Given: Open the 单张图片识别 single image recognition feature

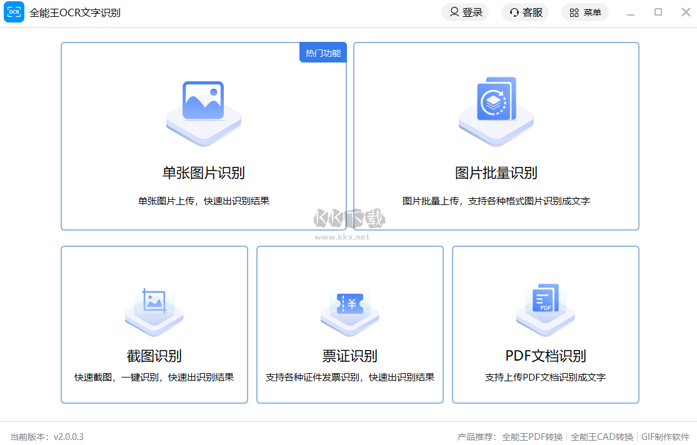Looking at the screenshot, I should point(204,136).
